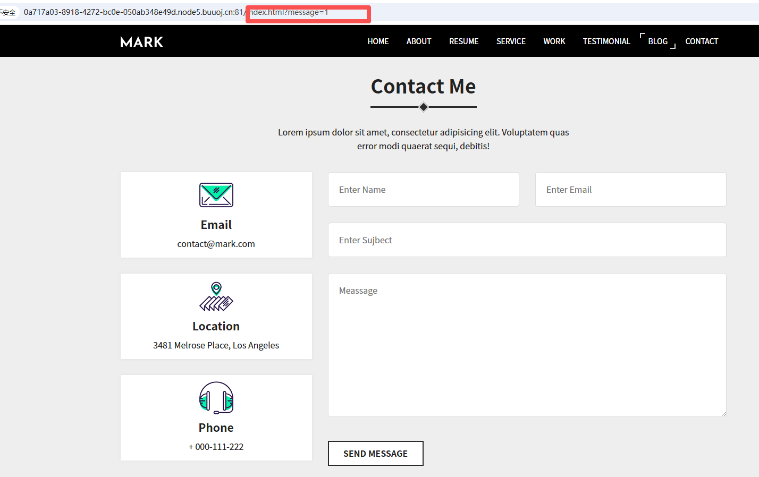759x477 pixels.
Task: Click the envelope Email icon
Action: click(216, 195)
